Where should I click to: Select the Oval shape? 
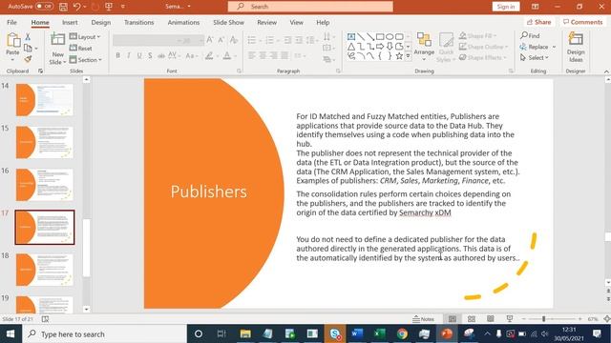[390, 37]
